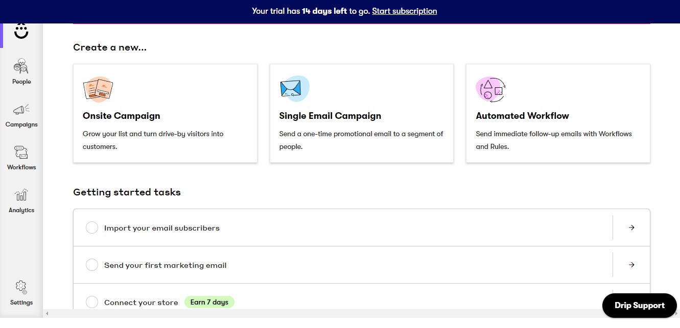Open the Settings gear icon

(21, 287)
